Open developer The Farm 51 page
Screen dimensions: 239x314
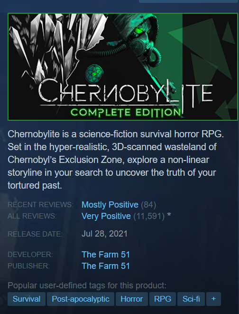point(106,255)
